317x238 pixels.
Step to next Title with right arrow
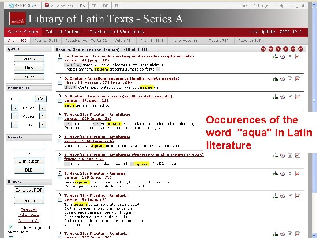[x=43, y=125]
